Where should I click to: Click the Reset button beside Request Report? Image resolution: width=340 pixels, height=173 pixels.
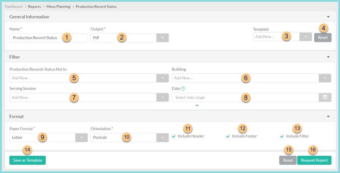288,160
